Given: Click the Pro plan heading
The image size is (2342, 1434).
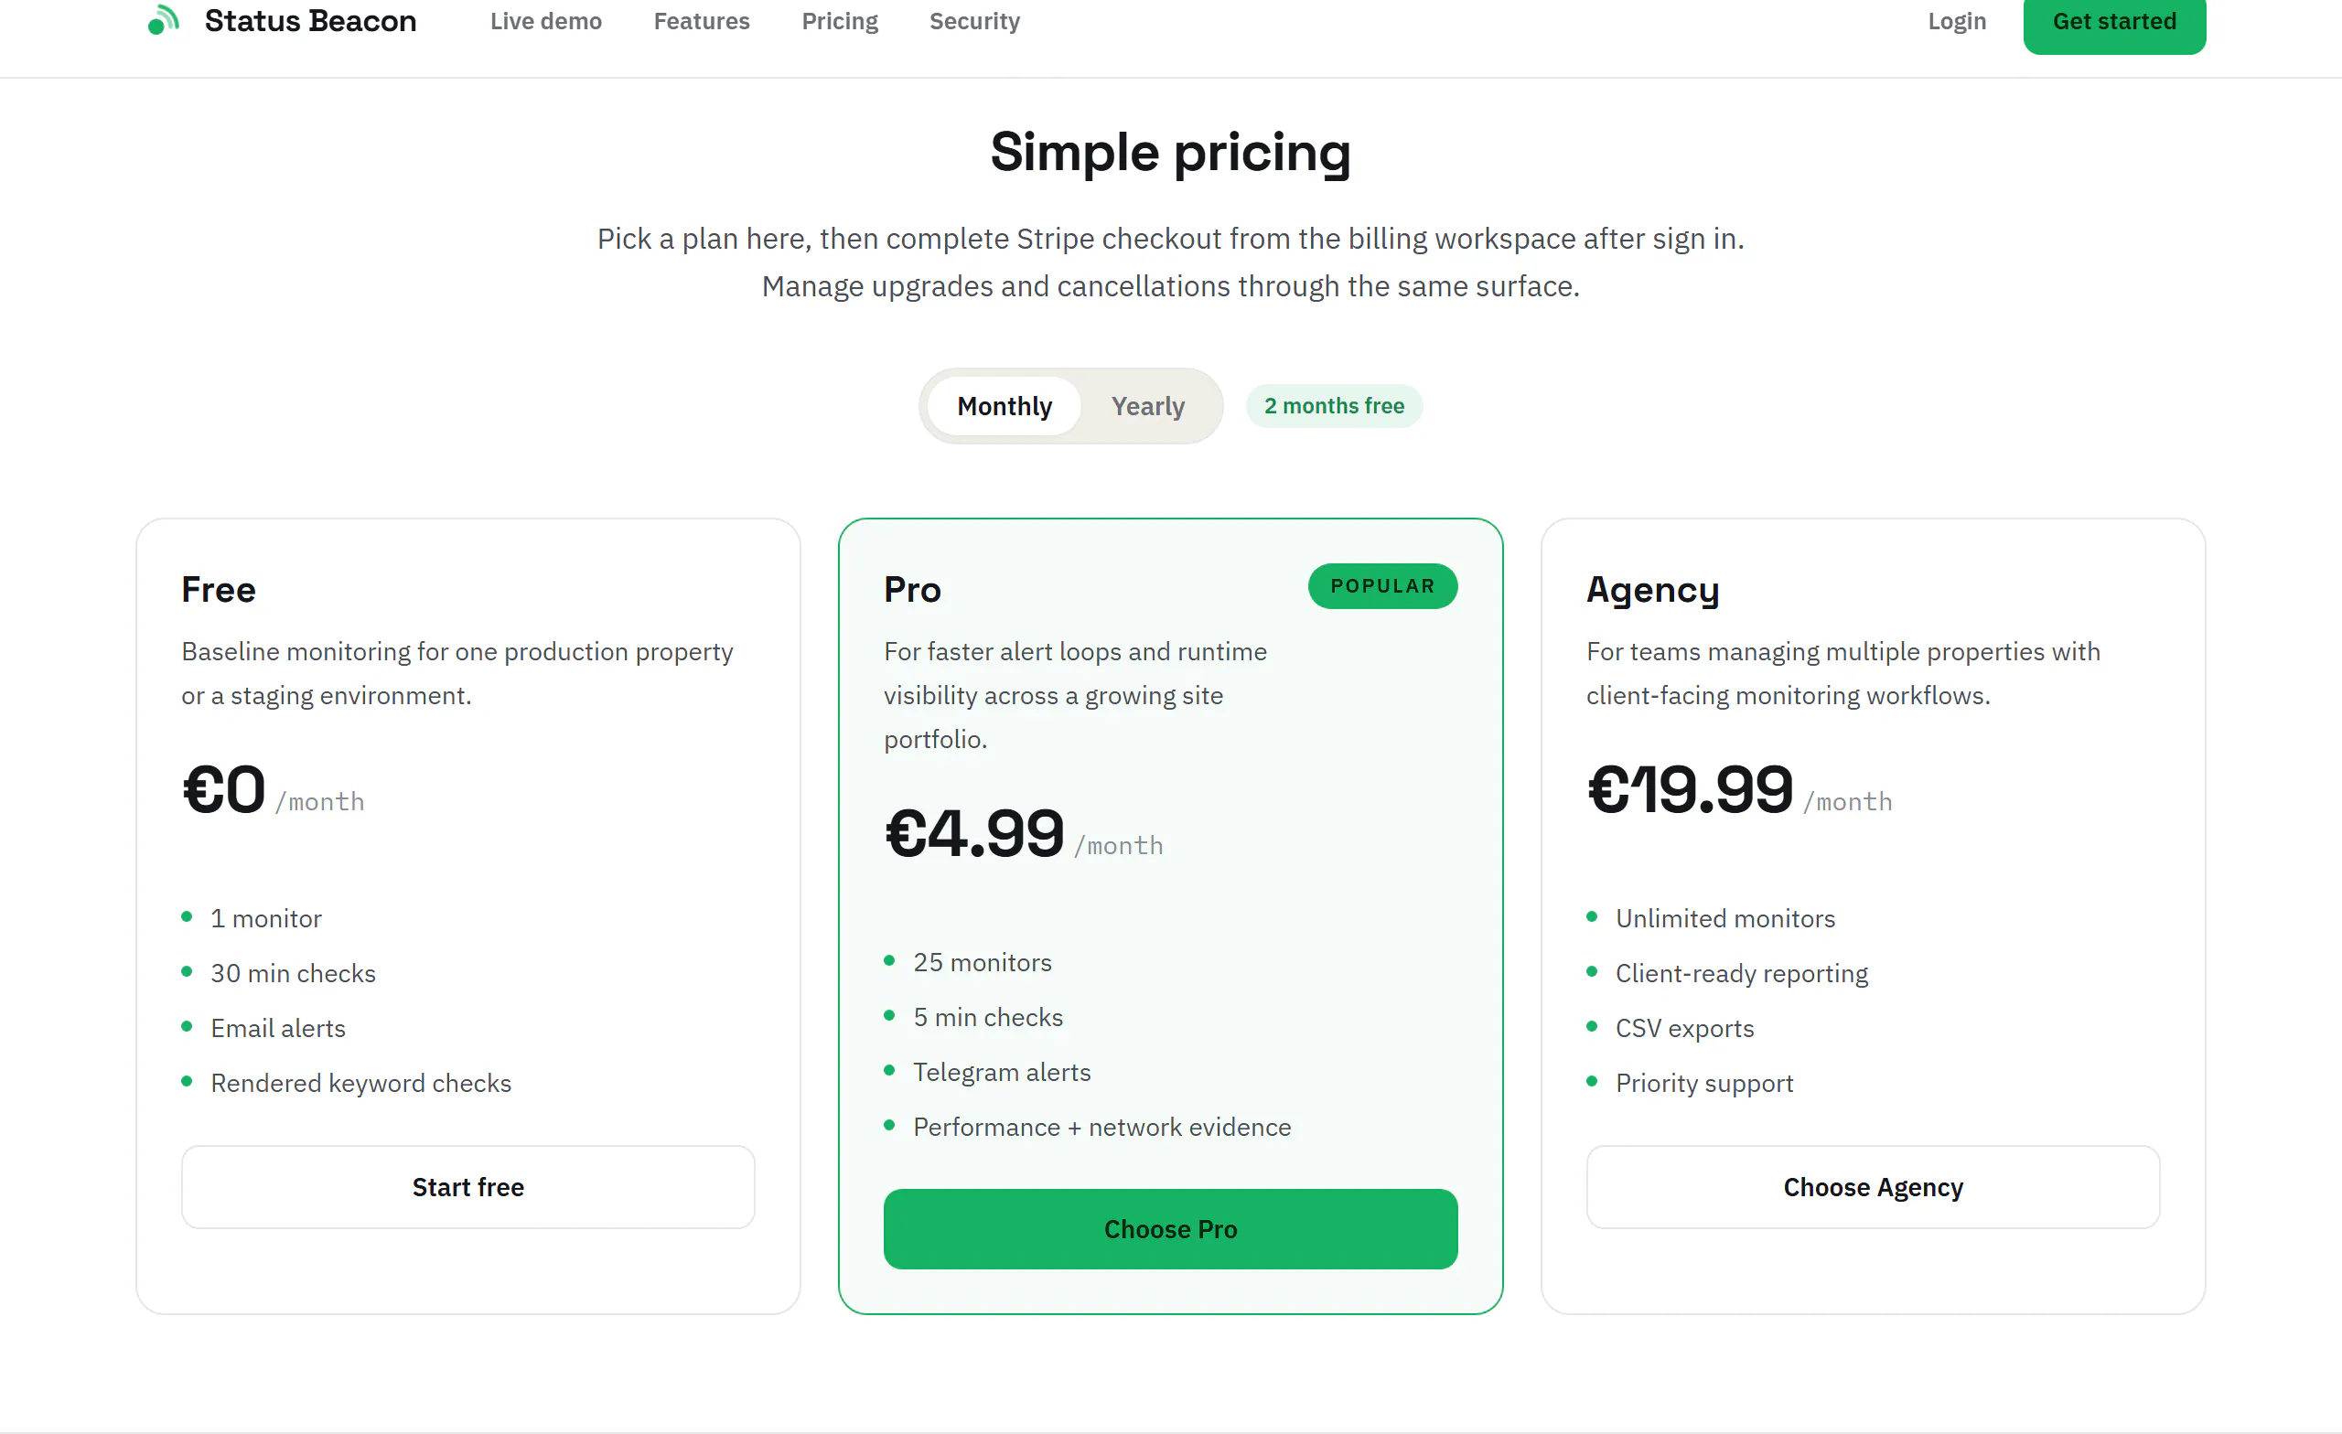Looking at the screenshot, I should [x=912, y=589].
